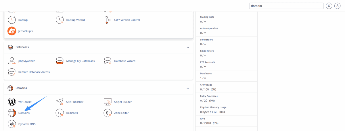This screenshot has height=131, width=345.
Task: Click the '0 / 2,048 (0%)' value
Action: 209,123
